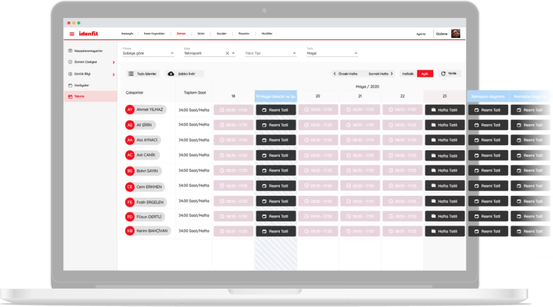Image resolution: width=553 pixels, height=307 pixels.
Task: Click the Takvim calendar icon in sidebar
Action: [70, 96]
